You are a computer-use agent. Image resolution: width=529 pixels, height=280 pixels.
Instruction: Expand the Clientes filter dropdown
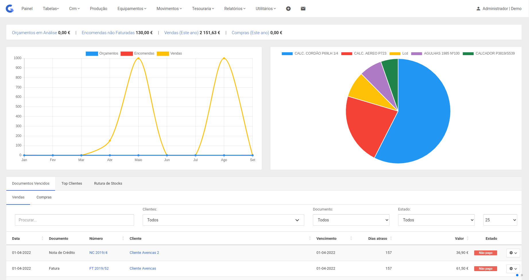pyautogui.click(x=223, y=220)
